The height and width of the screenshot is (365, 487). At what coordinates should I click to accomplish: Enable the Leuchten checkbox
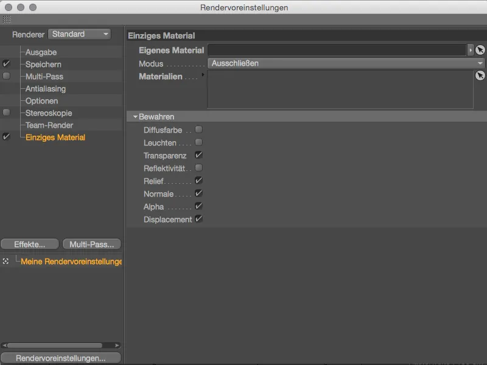199,142
